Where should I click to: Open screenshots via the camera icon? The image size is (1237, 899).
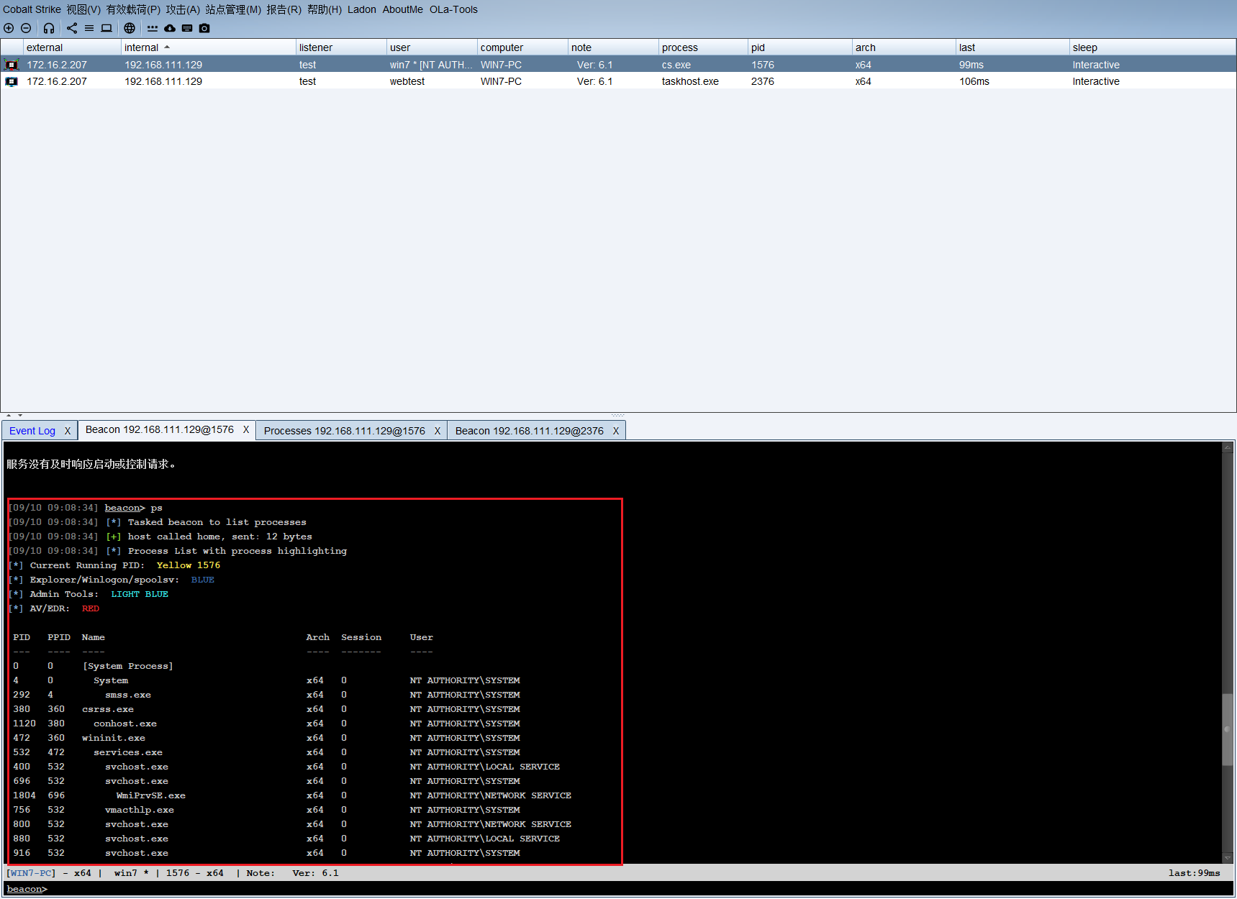click(204, 28)
